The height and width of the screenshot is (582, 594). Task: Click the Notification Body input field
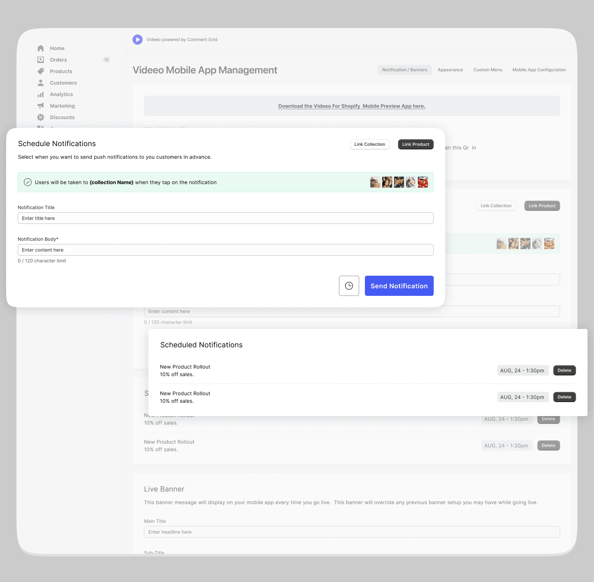click(x=225, y=250)
